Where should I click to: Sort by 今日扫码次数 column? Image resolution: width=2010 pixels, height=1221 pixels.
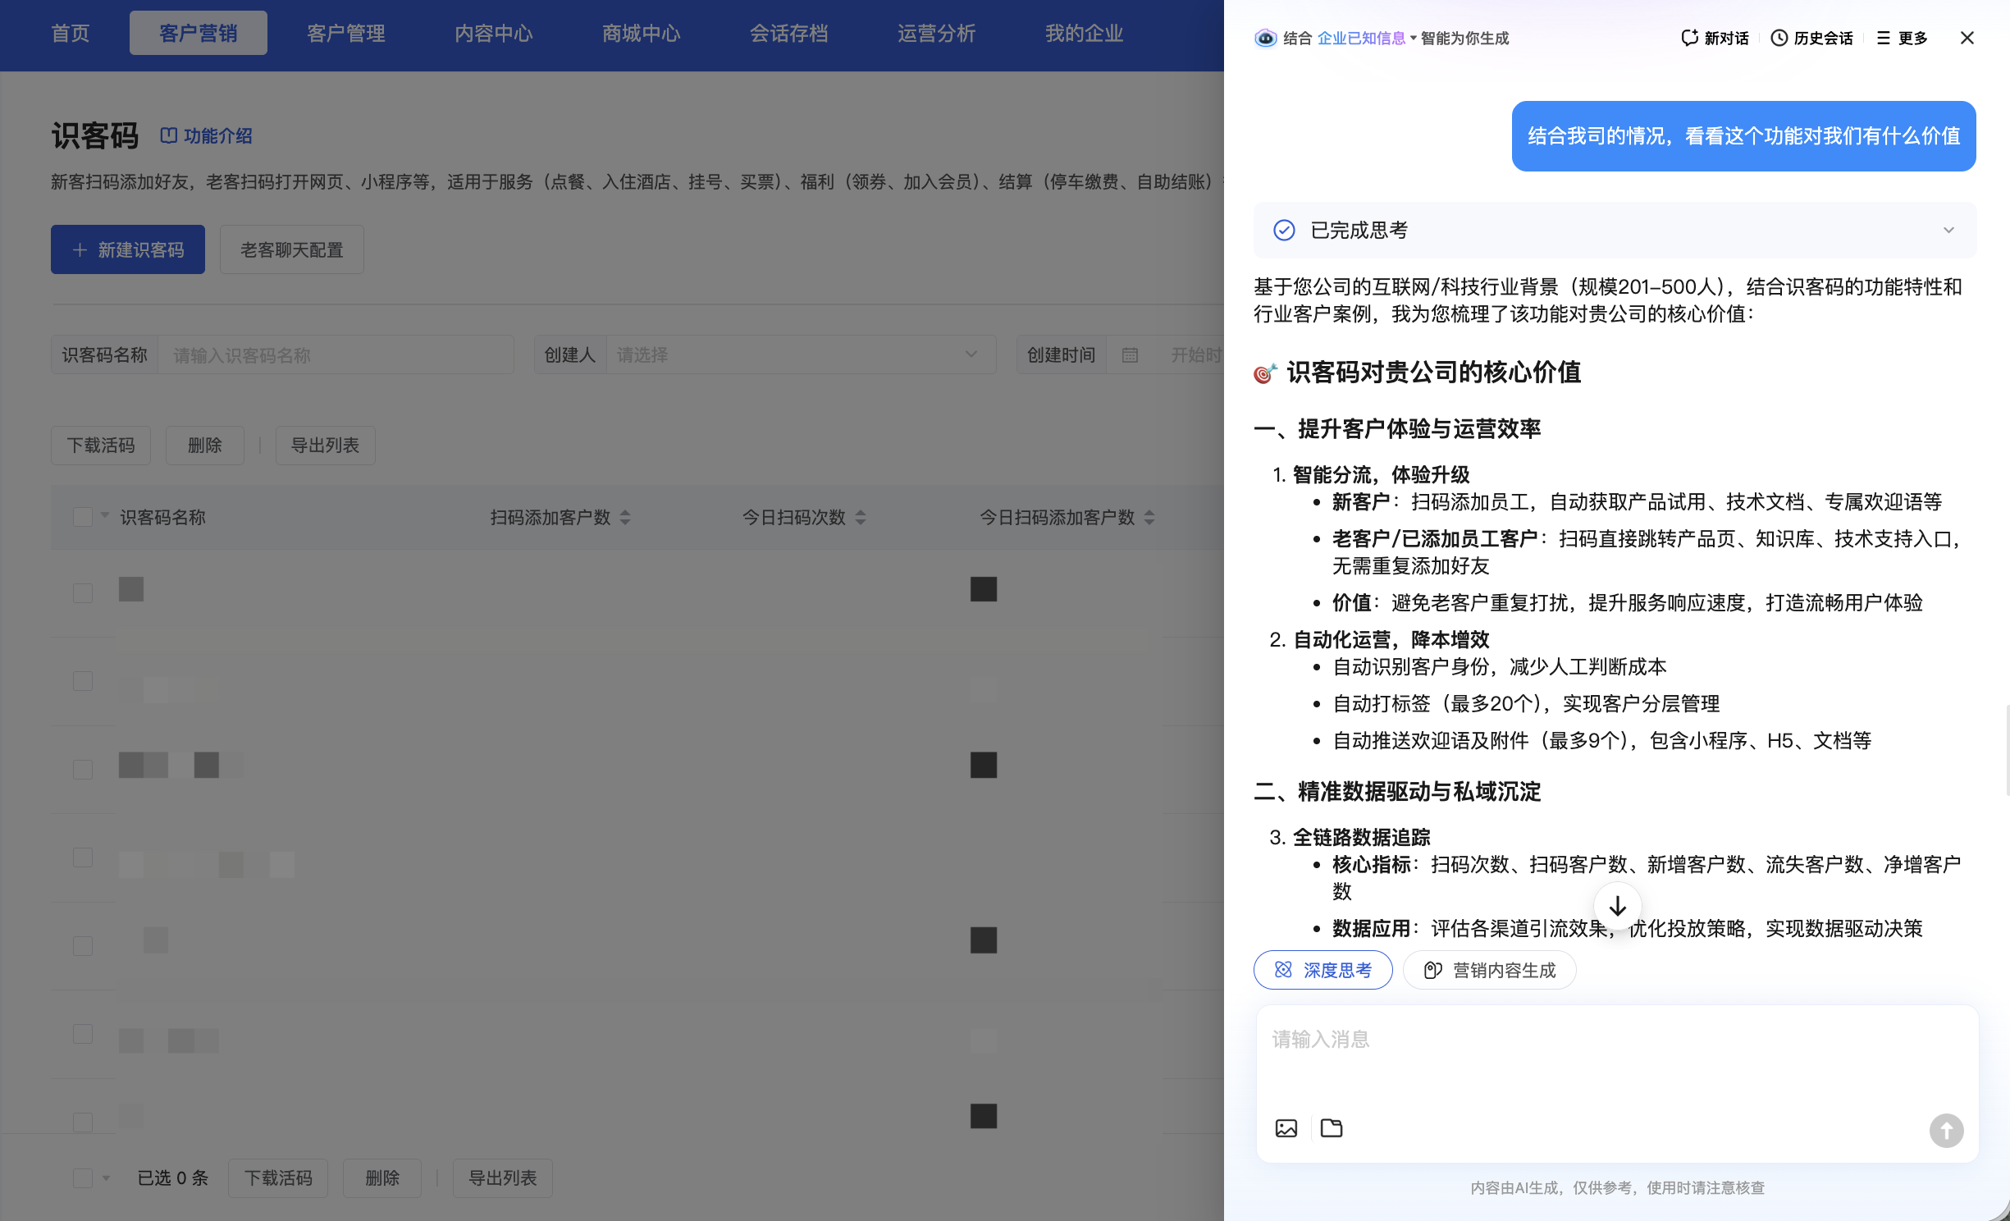(861, 518)
